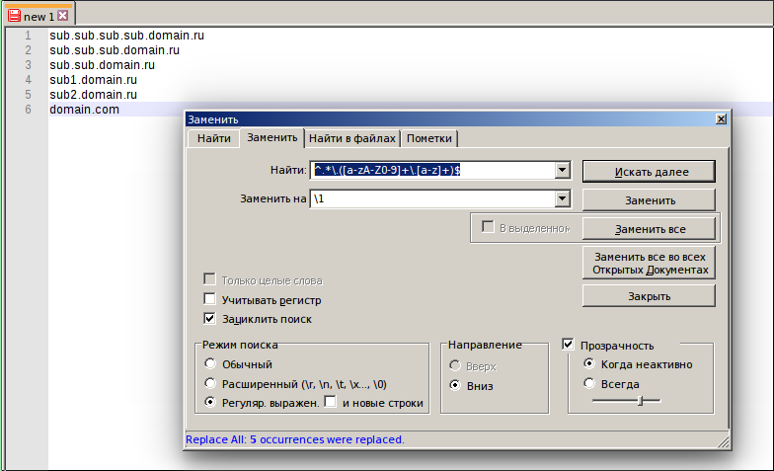
Task: Click line sub2.domain.ru
Action: click(93, 95)
